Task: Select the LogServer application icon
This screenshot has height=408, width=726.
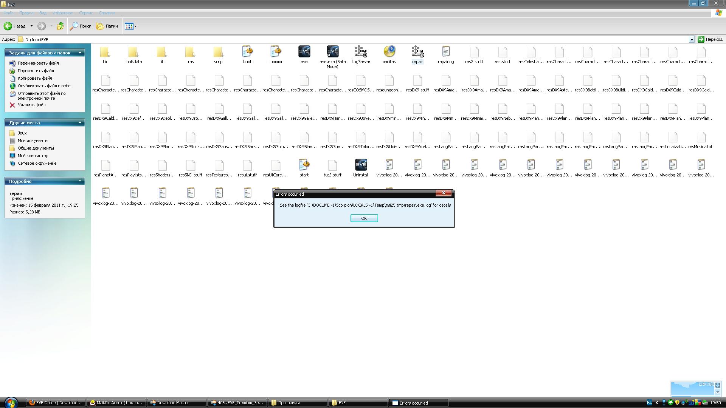Action: pos(361,52)
